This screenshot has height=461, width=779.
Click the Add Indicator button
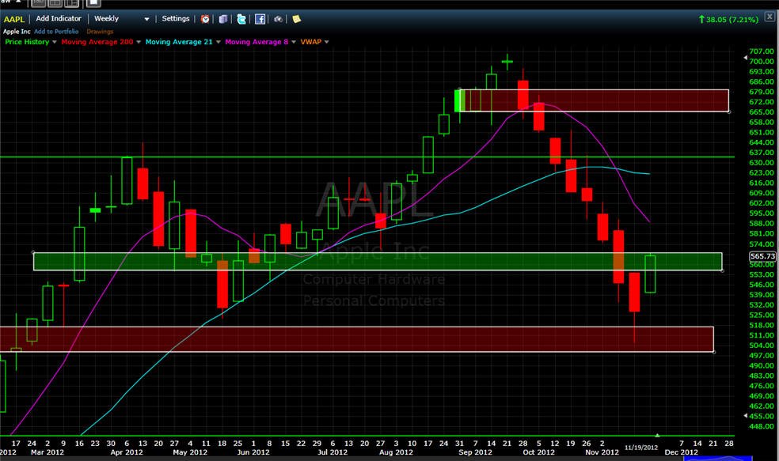coord(58,19)
